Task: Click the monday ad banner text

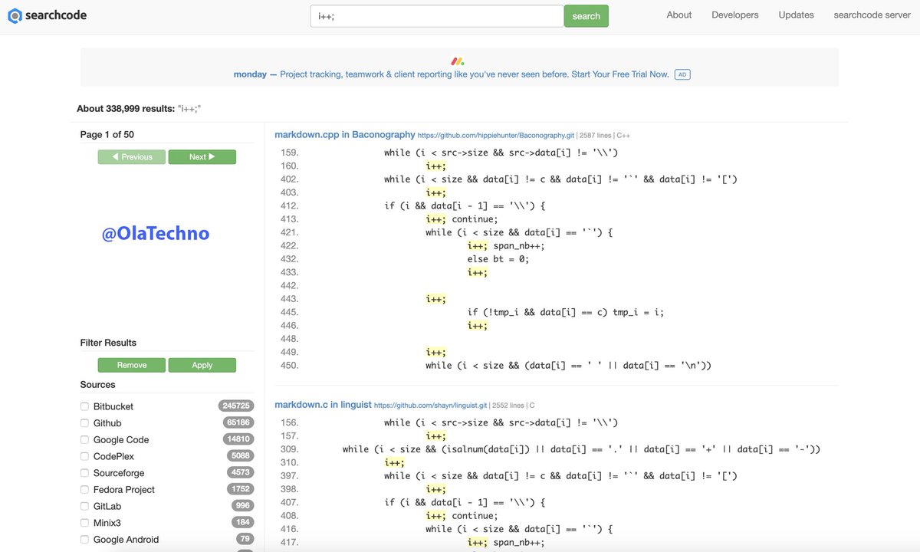Action: point(452,74)
